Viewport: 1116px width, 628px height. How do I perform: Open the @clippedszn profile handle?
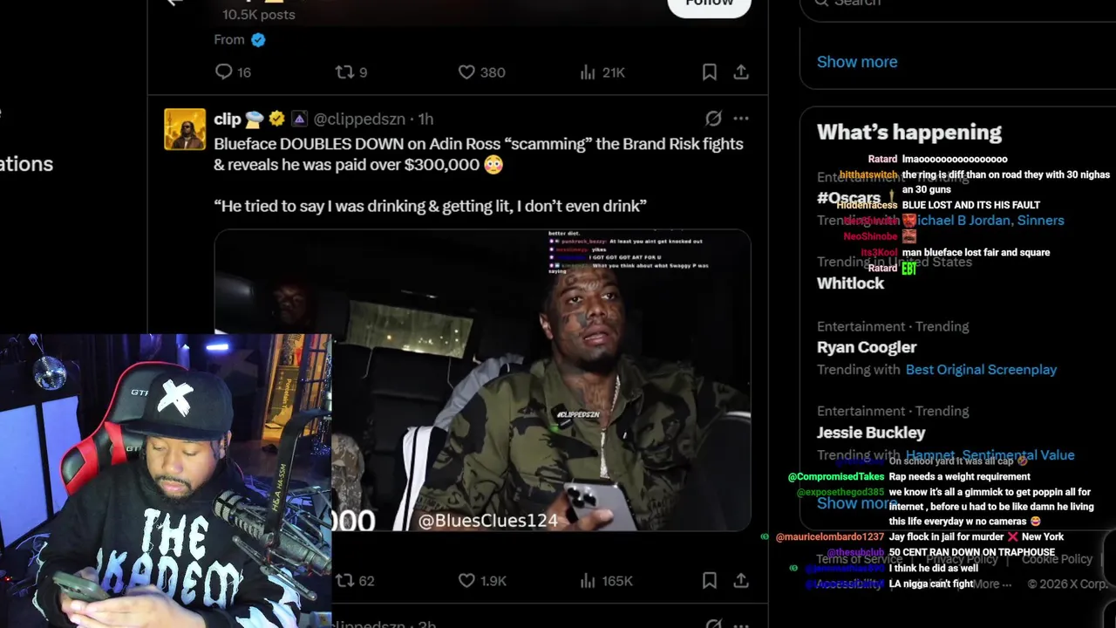click(x=373, y=119)
